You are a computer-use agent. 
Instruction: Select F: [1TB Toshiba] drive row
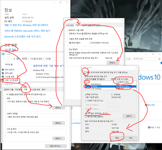(x=110, y=89)
